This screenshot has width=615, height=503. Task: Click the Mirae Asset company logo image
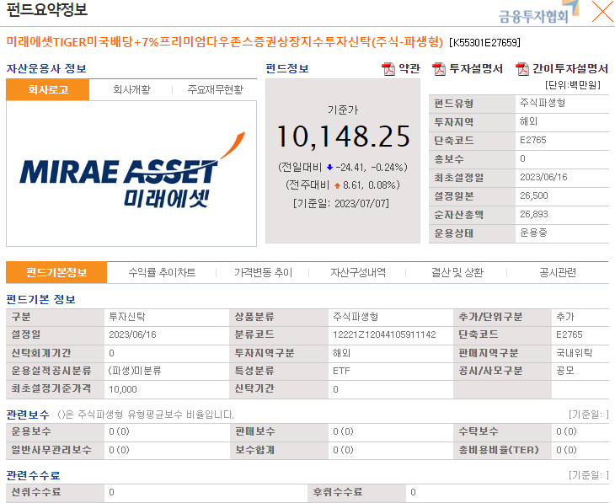point(131,171)
